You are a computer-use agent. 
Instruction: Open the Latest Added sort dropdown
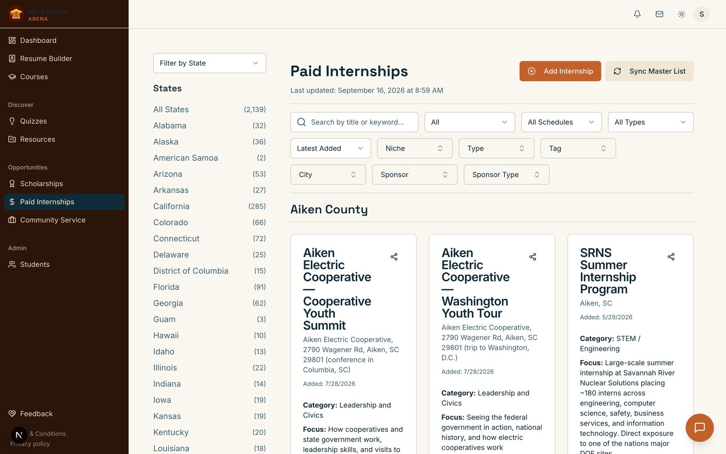click(330, 148)
